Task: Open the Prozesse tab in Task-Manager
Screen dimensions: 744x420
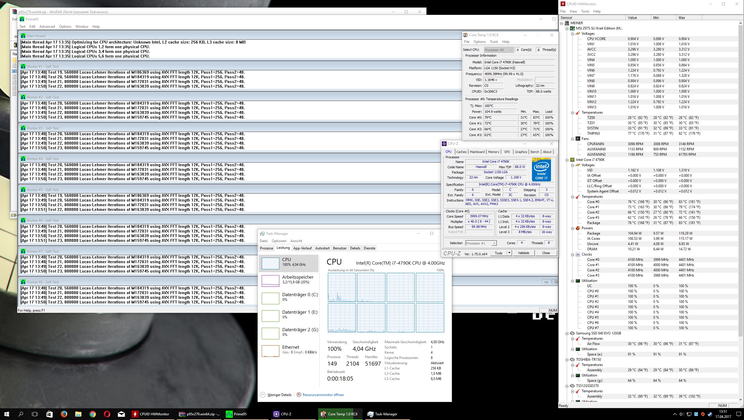Action: tap(266, 248)
